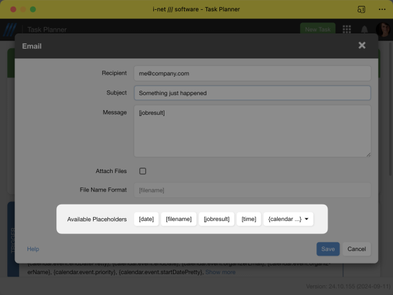Image resolution: width=393 pixels, height=295 pixels.
Task: Save the email settings
Action: tap(328, 249)
